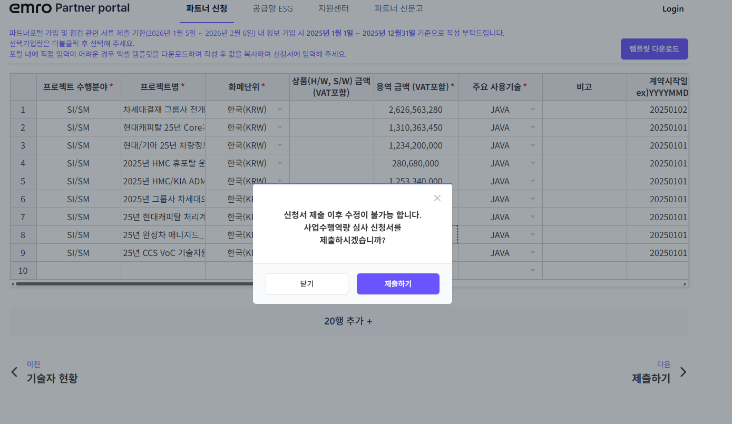Open the 지원센터 menu

(334, 8)
